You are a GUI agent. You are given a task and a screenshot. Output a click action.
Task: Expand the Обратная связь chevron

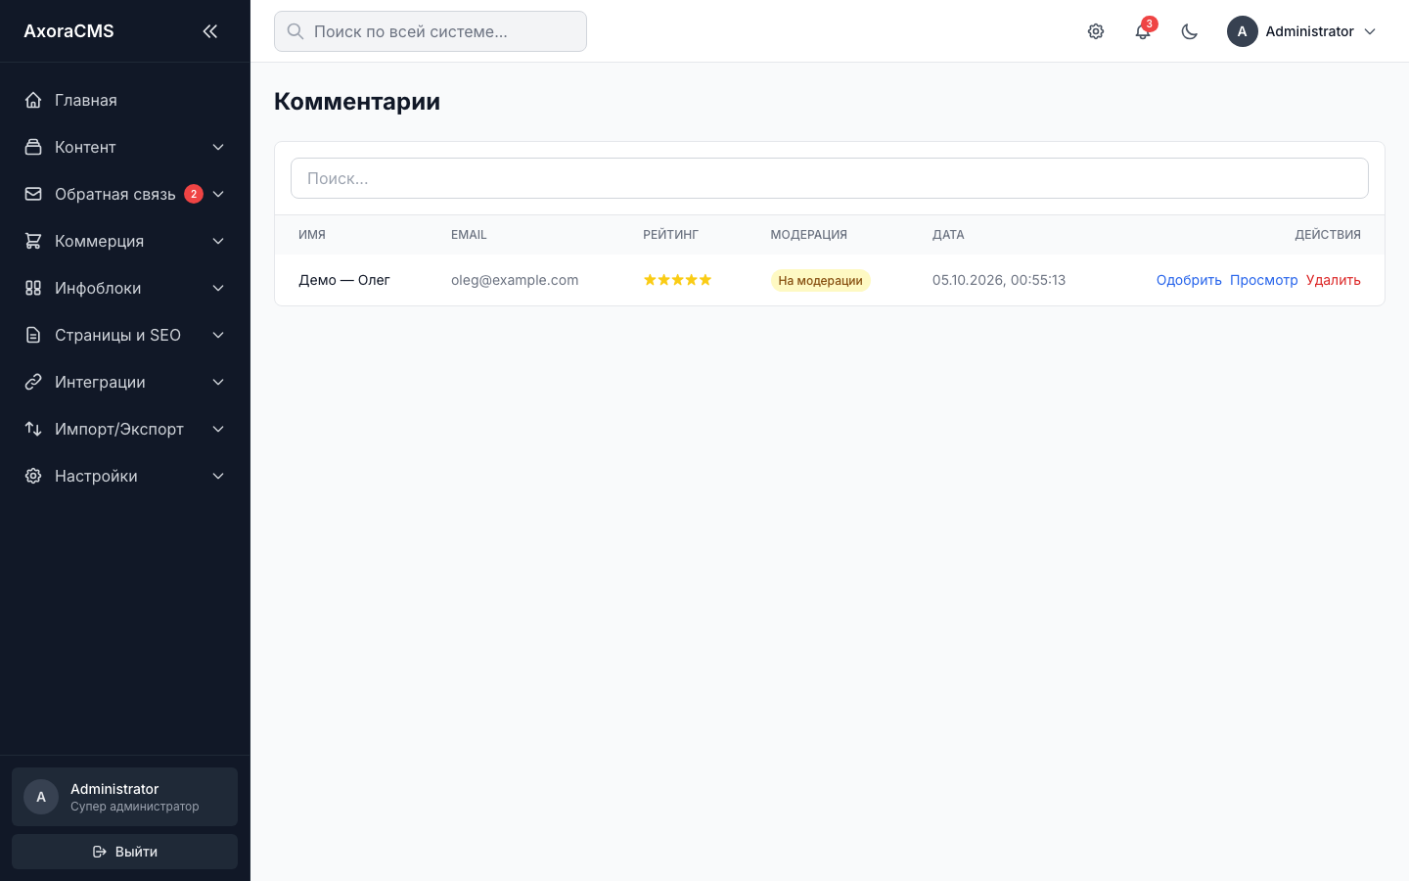[218, 194]
